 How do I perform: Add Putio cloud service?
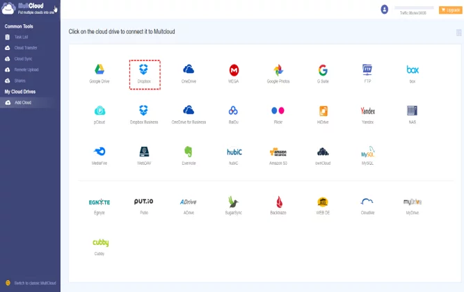tap(143, 202)
